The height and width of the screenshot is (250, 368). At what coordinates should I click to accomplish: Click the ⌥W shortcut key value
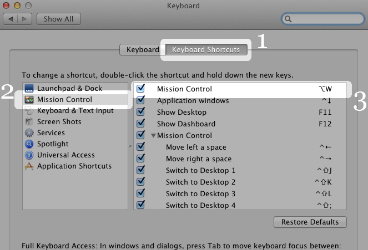click(x=325, y=89)
